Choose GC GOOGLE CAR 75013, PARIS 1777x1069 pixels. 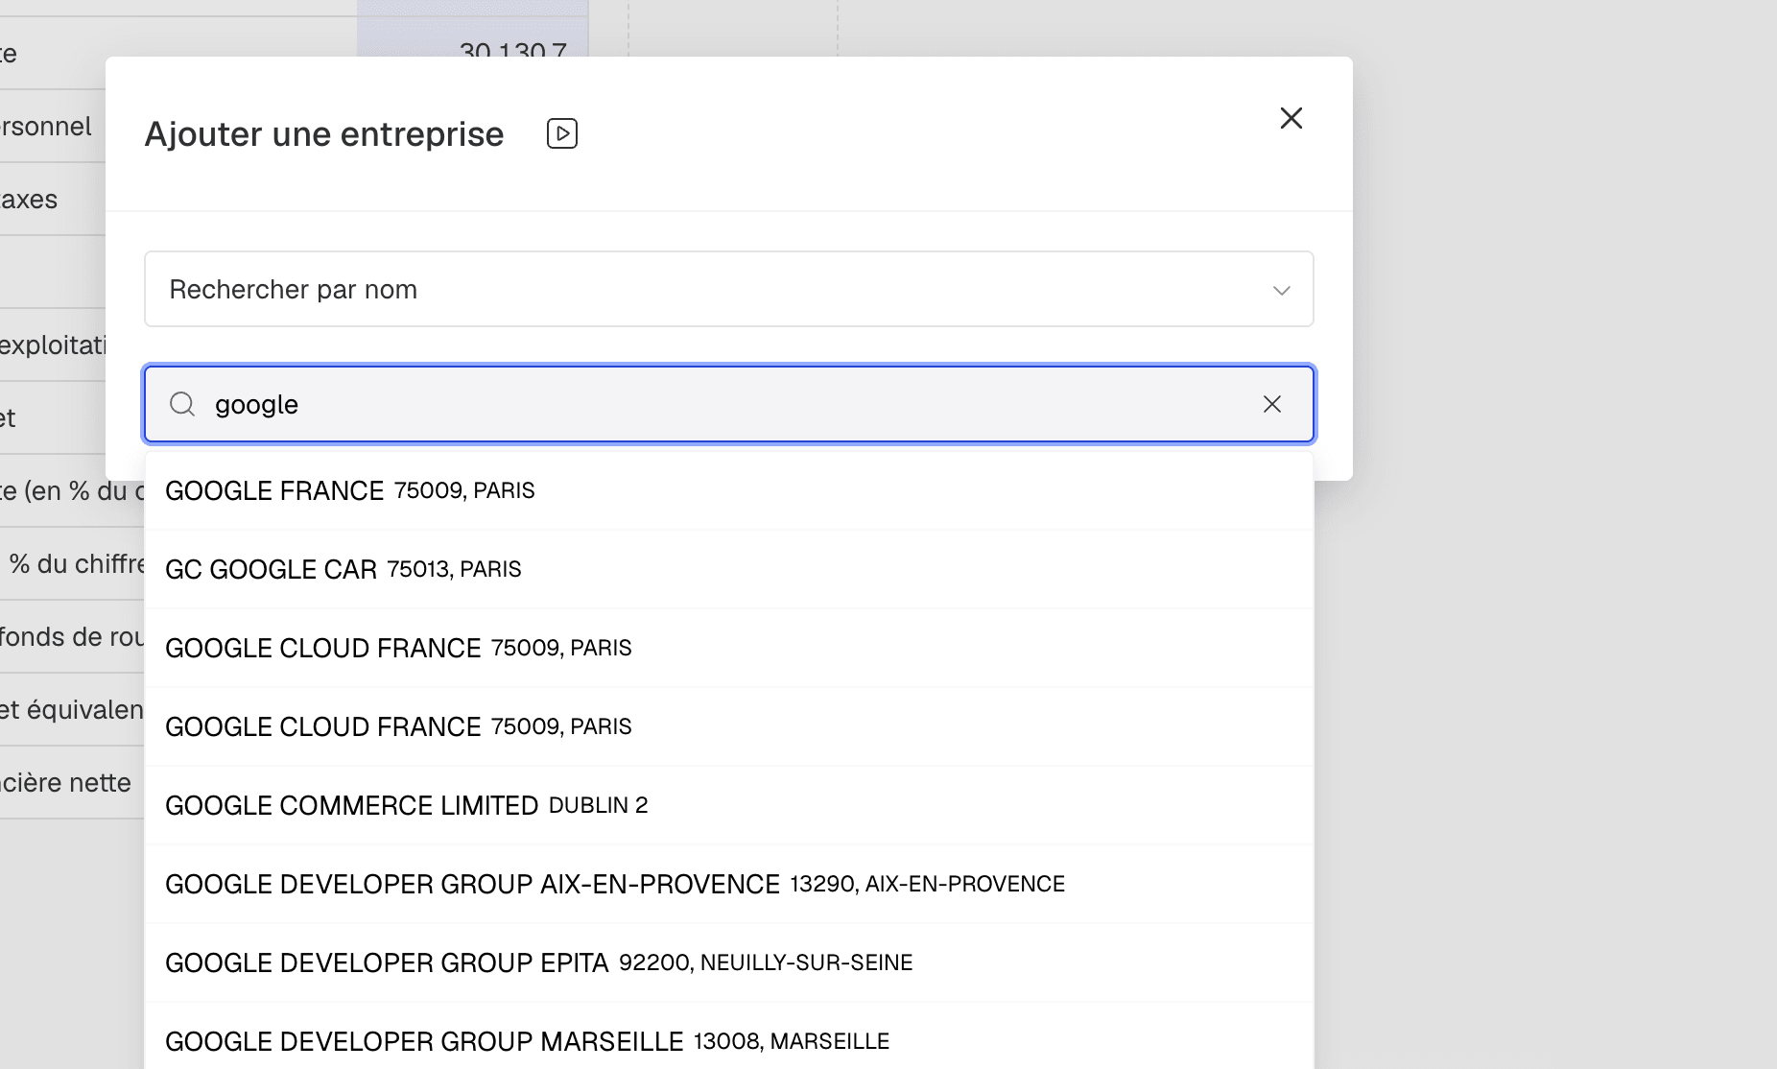[x=729, y=569]
